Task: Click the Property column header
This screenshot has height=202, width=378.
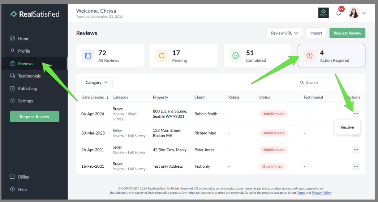Action: click(x=160, y=97)
